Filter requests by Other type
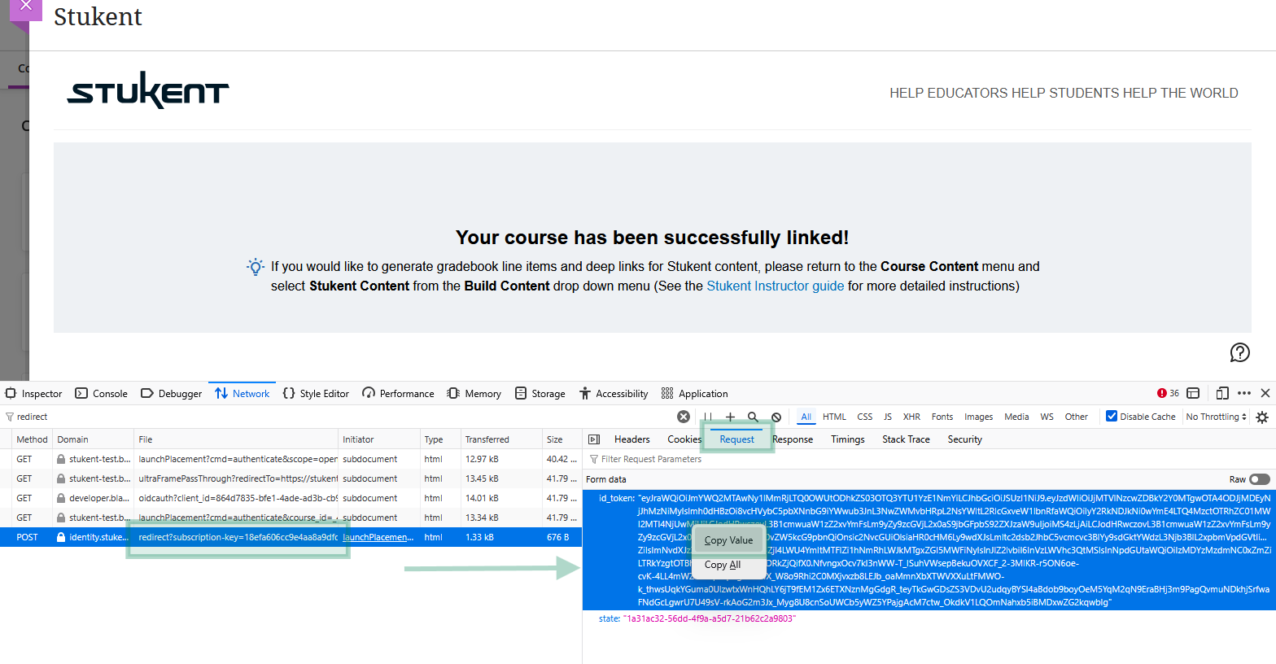 click(x=1077, y=417)
